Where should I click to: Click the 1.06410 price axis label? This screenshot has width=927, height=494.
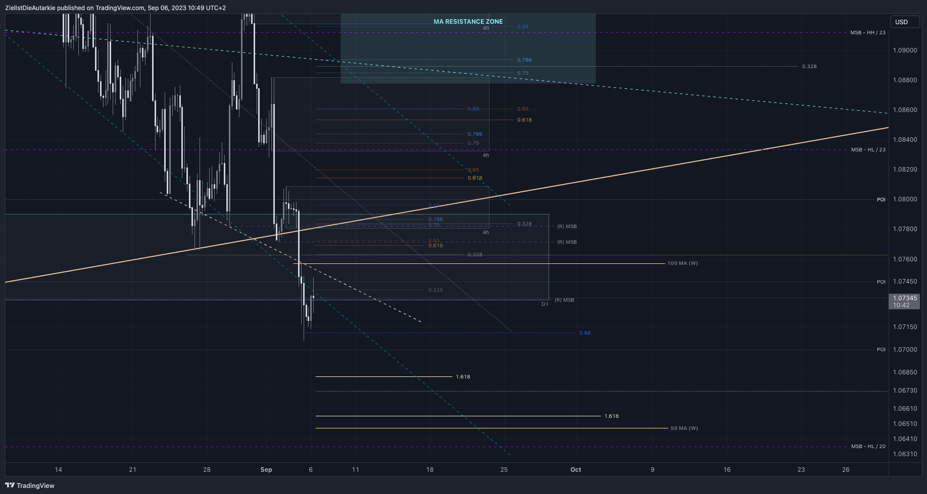(x=905, y=439)
